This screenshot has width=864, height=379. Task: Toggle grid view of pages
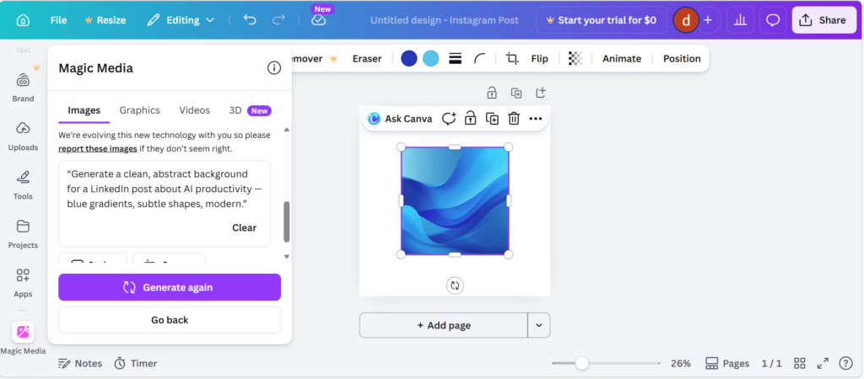click(x=800, y=363)
